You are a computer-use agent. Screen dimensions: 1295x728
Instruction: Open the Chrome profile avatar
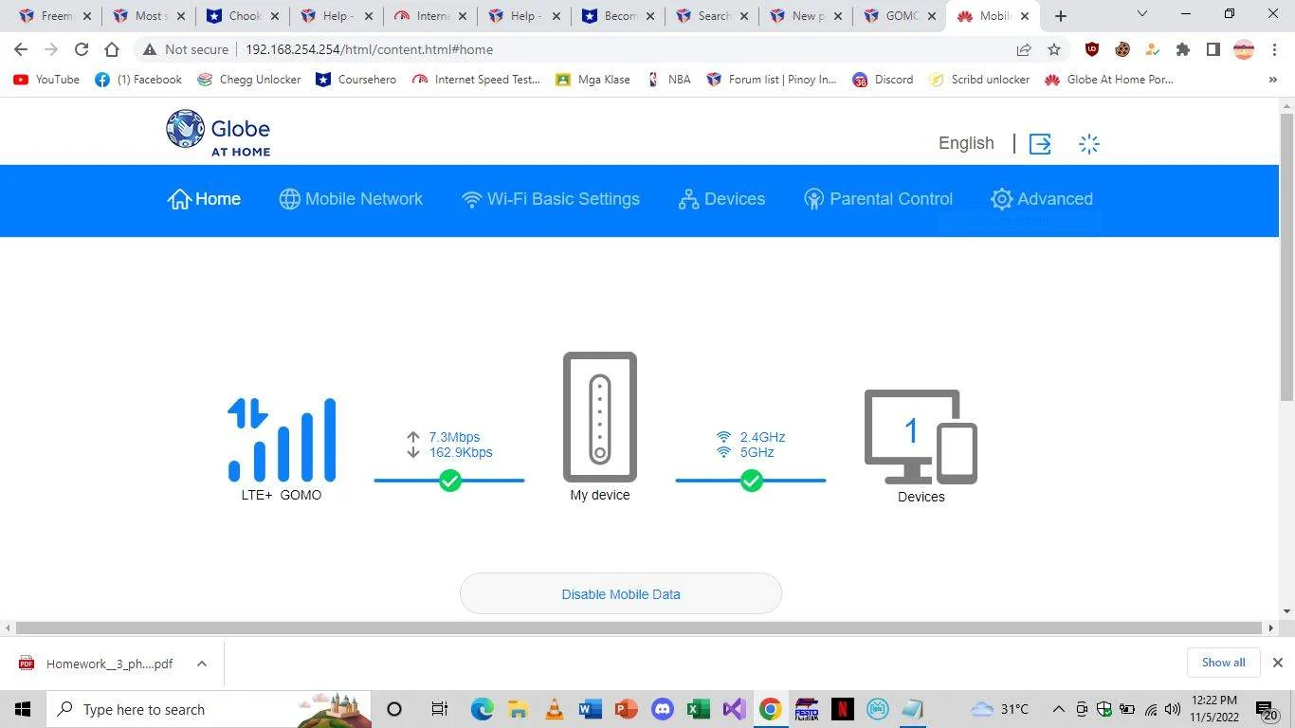(1244, 49)
